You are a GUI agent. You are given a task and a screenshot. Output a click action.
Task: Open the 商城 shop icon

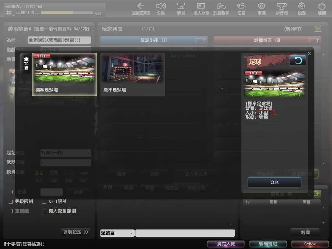[x=181, y=6]
